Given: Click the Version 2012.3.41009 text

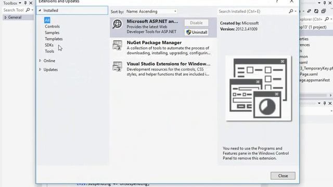Looking at the screenshot, I should 239,29.
